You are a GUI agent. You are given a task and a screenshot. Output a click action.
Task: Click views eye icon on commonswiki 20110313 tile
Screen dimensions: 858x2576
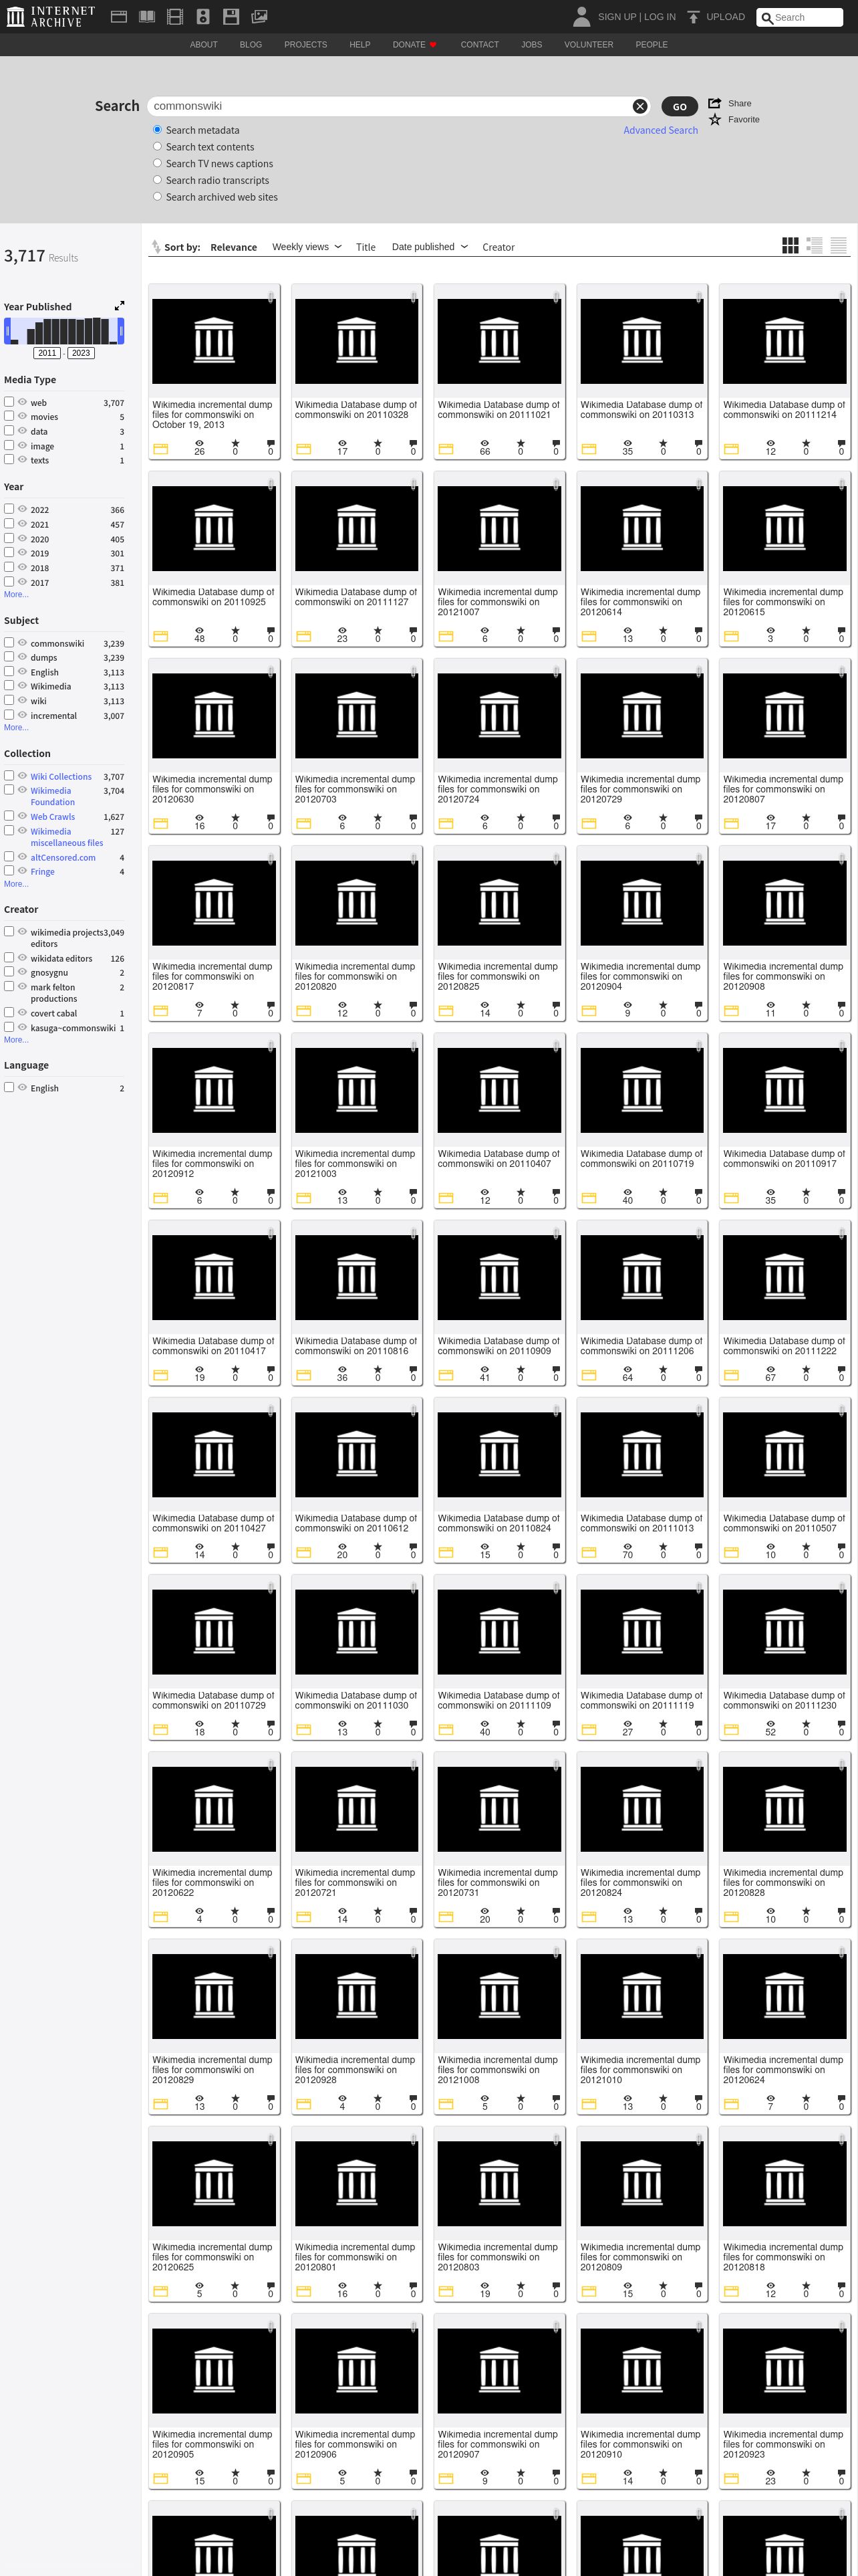pyautogui.click(x=627, y=443)
